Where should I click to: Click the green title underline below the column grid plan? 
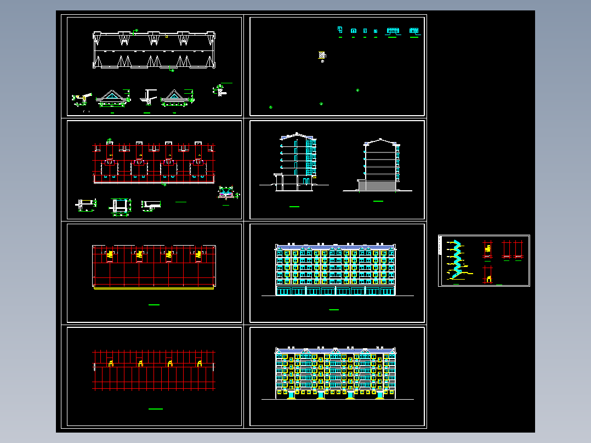click(155, 408)
